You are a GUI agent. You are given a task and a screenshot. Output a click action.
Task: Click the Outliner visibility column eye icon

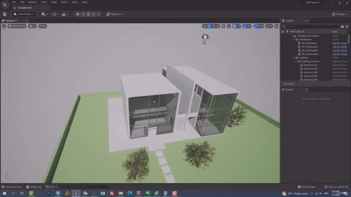[283, 32]
